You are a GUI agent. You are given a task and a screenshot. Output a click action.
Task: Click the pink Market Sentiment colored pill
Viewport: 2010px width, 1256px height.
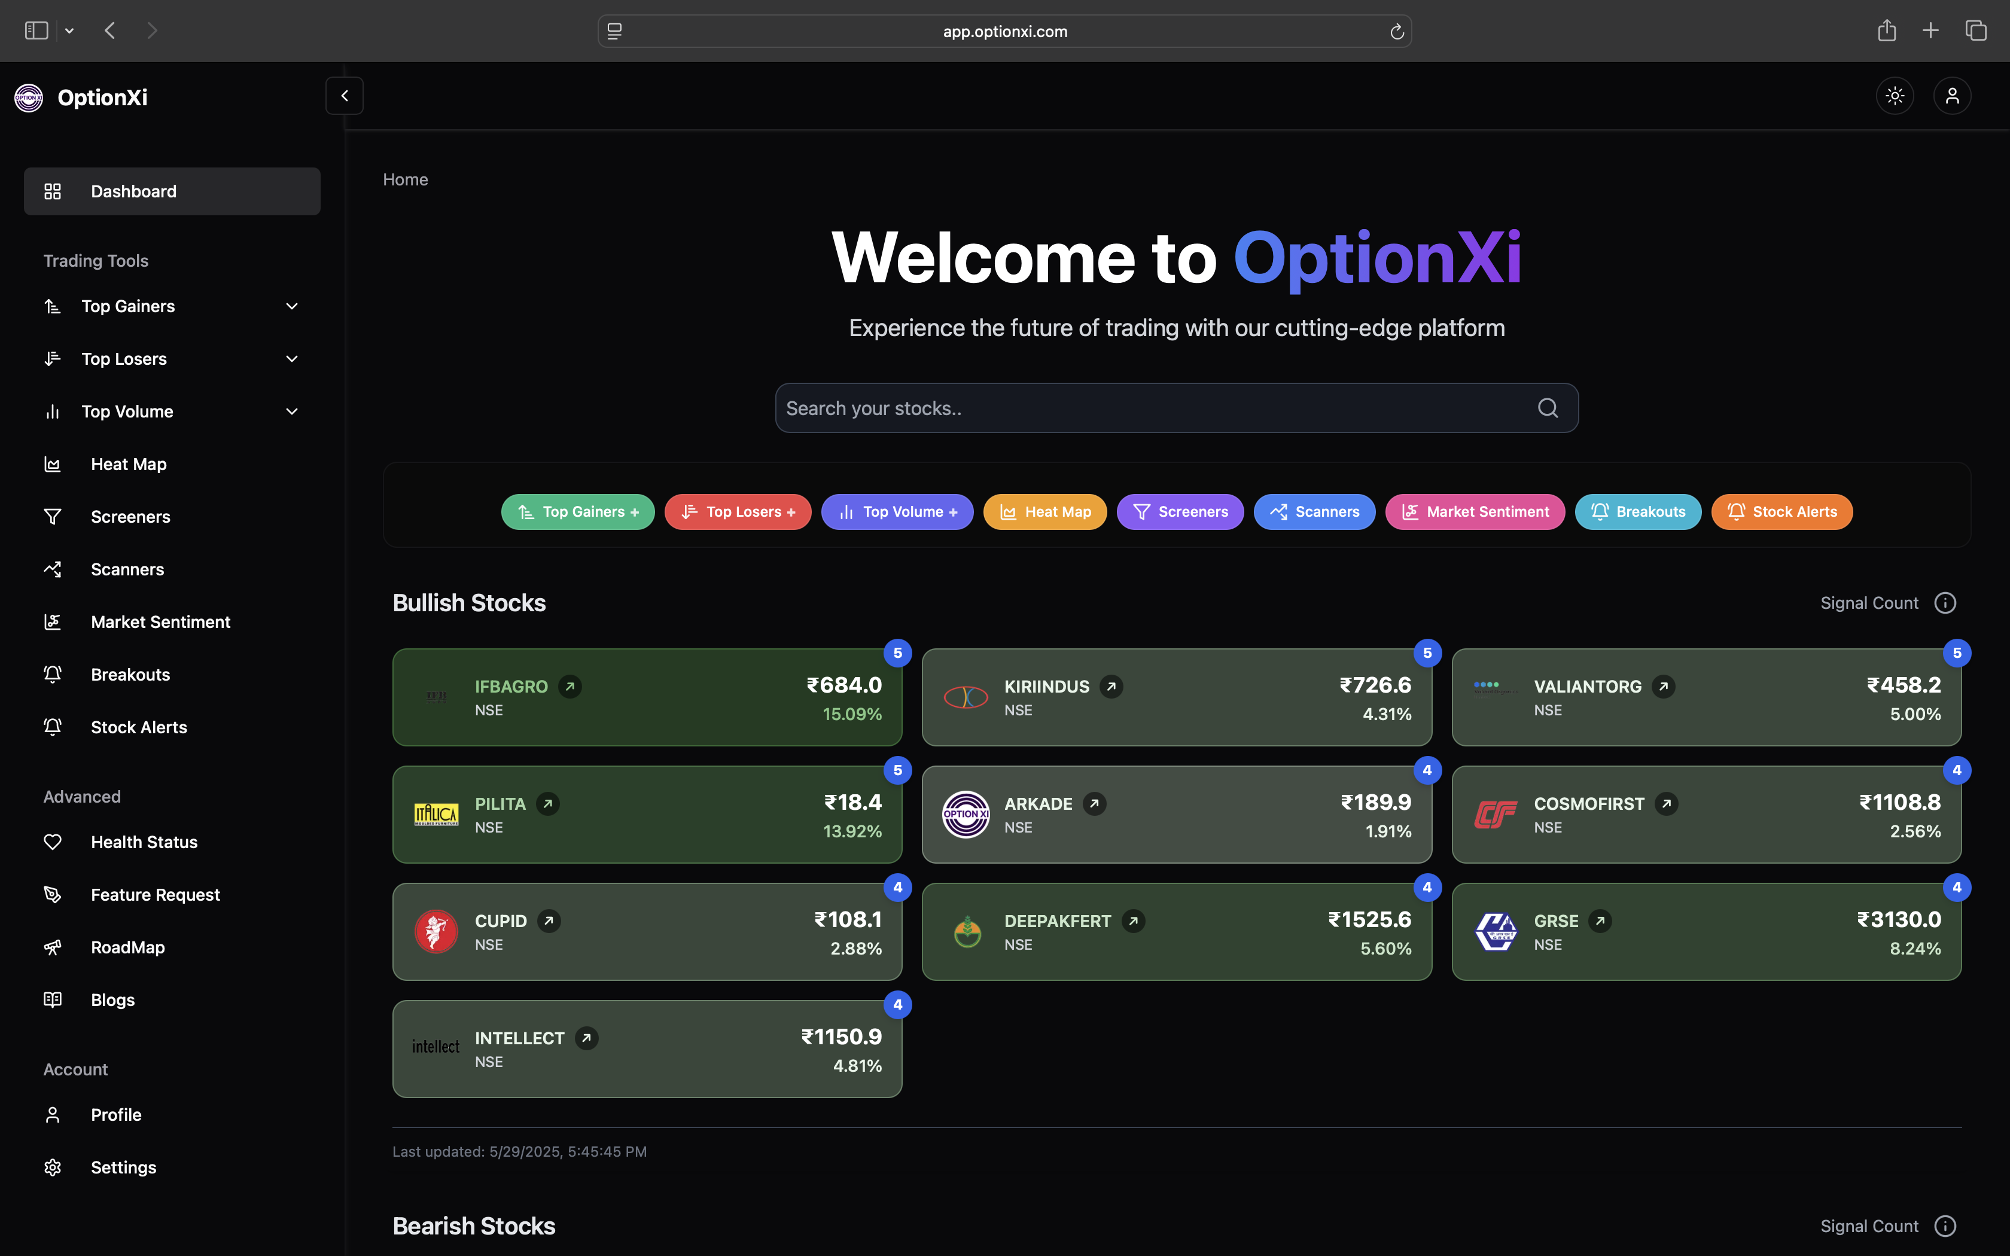(1474, 512)
